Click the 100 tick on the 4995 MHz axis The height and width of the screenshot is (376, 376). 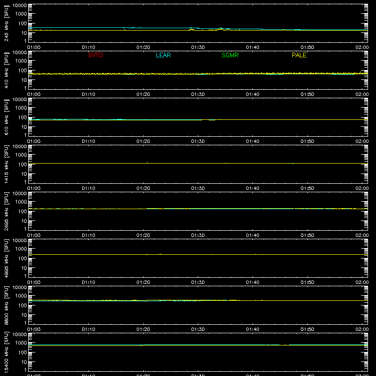(x=23, y=258)
